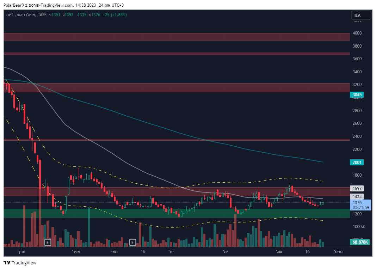Select the green support zone near 1200
Screen dimensions: 376x269
[x=177, y=213]
